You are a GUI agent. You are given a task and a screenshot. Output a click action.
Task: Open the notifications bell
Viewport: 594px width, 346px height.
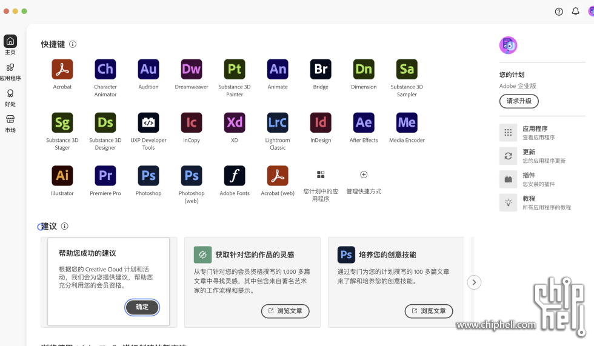tap(575, 12)
